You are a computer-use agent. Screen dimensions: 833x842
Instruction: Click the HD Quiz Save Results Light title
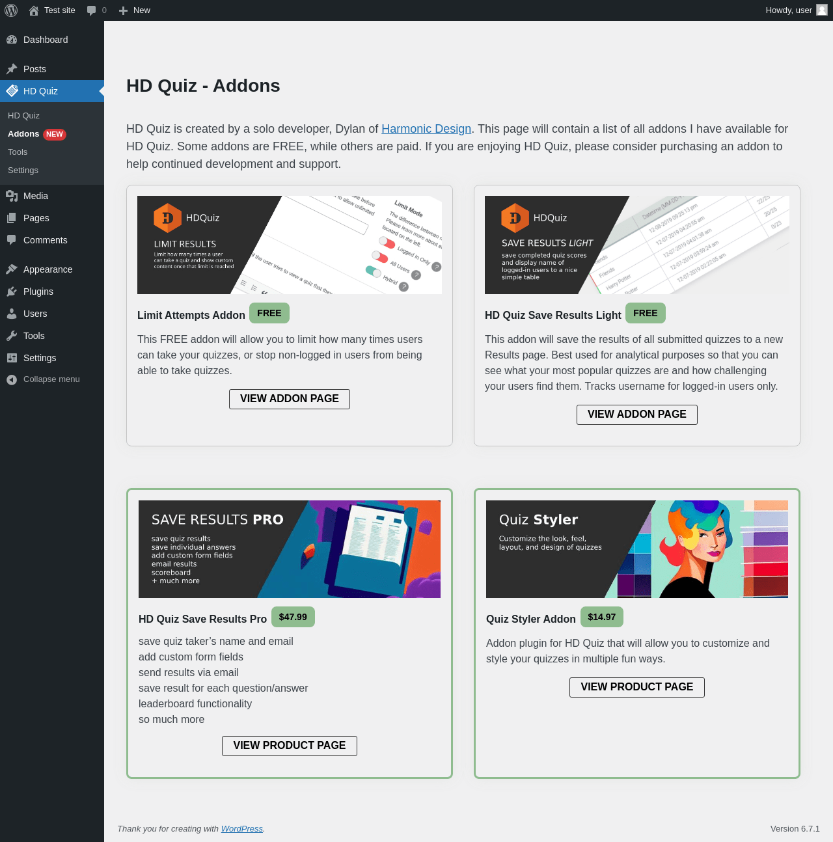pos(553,315)
